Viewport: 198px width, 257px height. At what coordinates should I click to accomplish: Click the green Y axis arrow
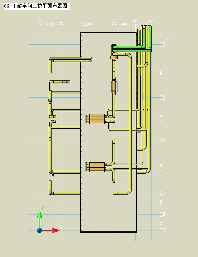[39, 219]
